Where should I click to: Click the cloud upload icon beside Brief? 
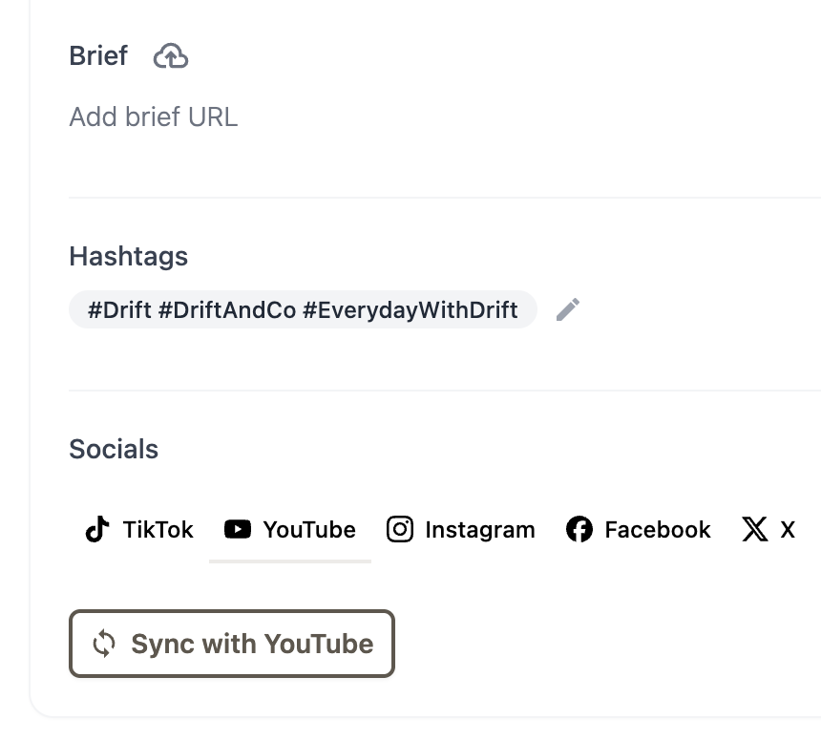pos(171,56)
